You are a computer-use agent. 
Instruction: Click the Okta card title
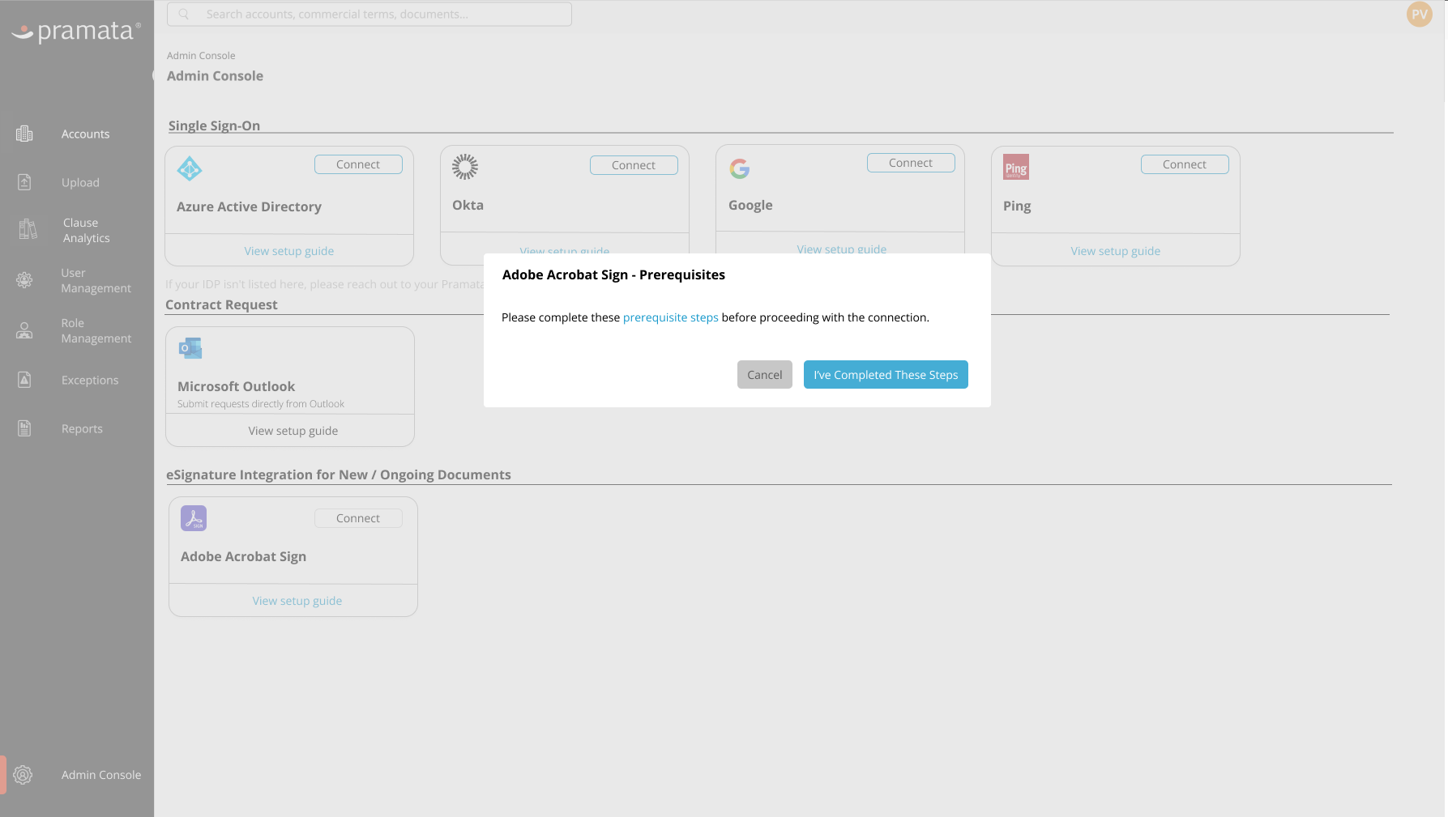(x=468, y=205)
